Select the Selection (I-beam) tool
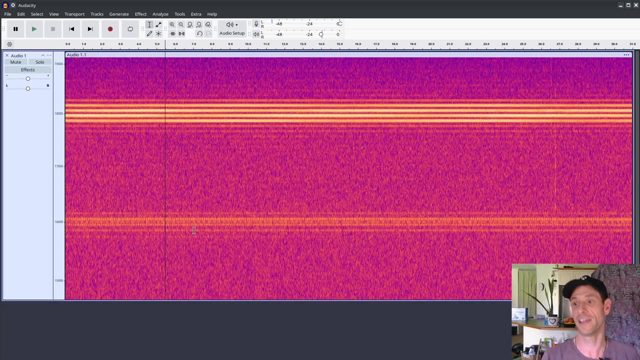 coord(149,24)
